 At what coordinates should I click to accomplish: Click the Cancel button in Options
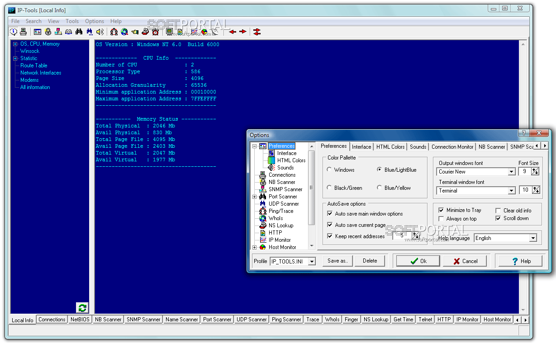coord(465,261)
